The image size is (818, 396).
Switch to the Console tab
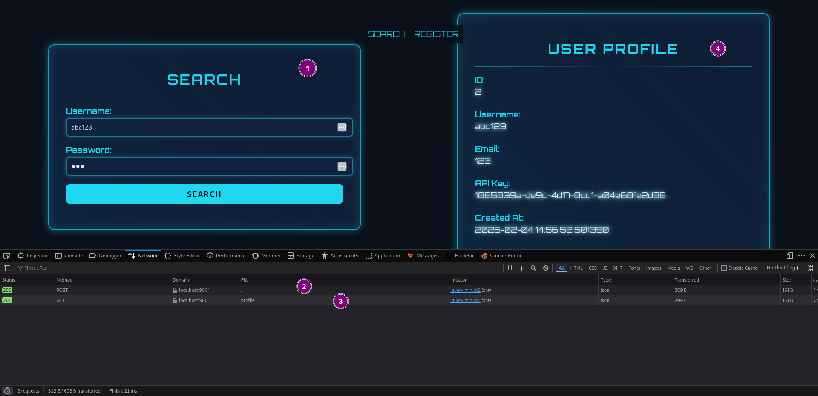[69, 256]
